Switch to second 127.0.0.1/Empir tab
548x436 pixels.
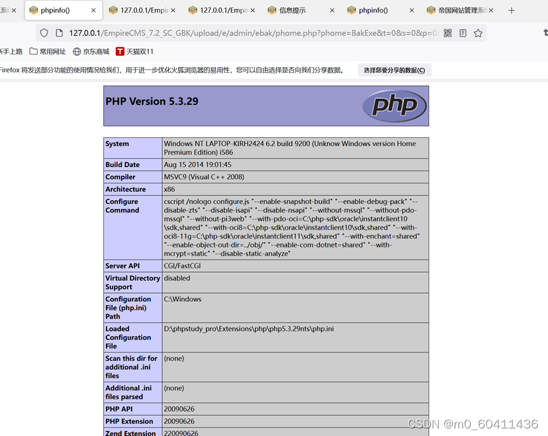(222, 11)
